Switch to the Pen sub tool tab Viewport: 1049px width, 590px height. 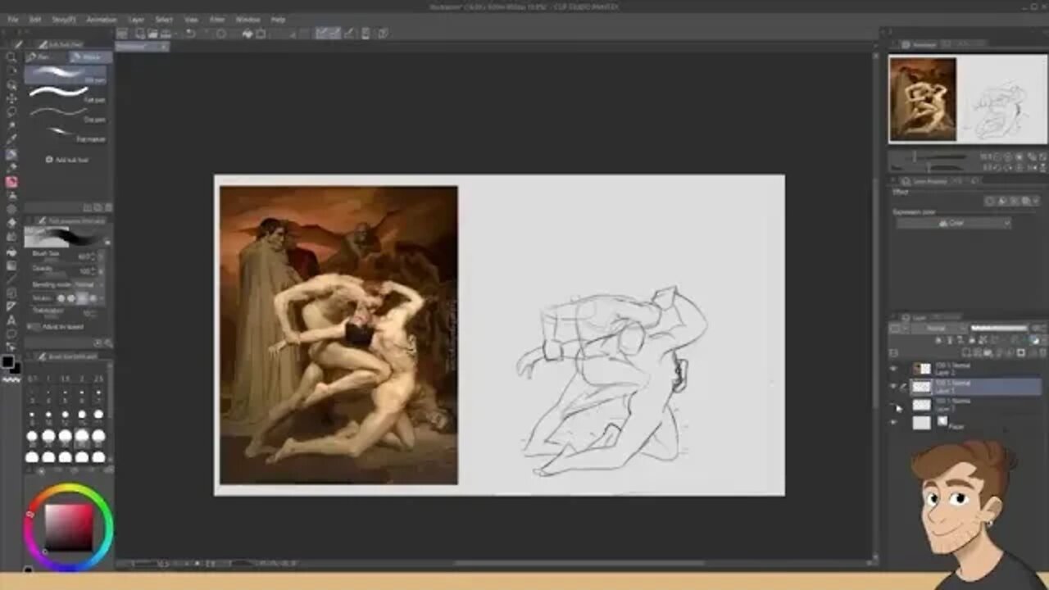[x=45, y=57]
